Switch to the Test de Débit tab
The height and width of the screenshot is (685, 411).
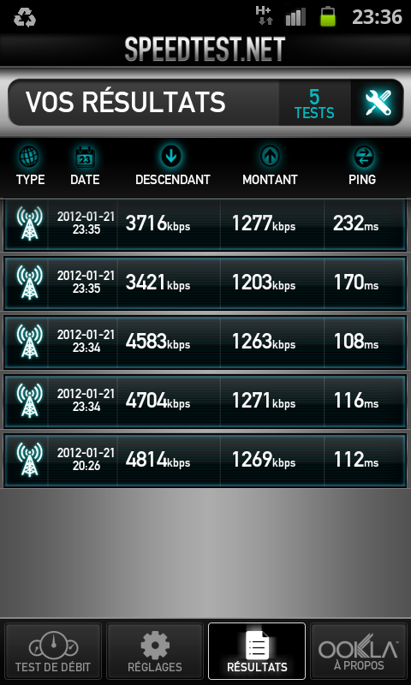pyautogui.click(x=53, y=651)
